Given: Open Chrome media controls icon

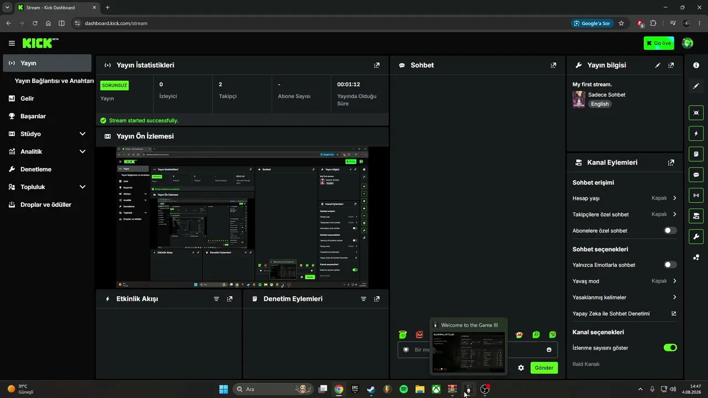Looking at the screenshot, I should point(673,23).
